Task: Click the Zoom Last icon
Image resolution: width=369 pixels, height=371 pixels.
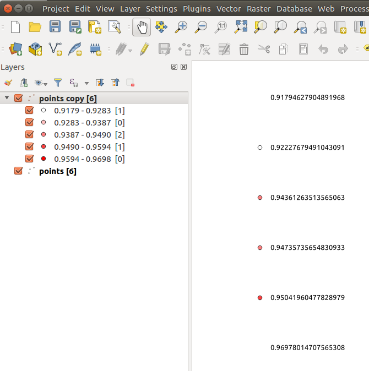Action: click(300, 27)
